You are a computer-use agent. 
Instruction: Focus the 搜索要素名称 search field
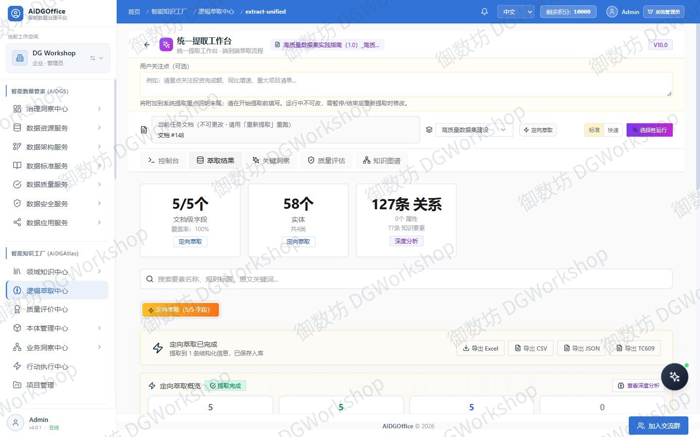coord(406,279)
